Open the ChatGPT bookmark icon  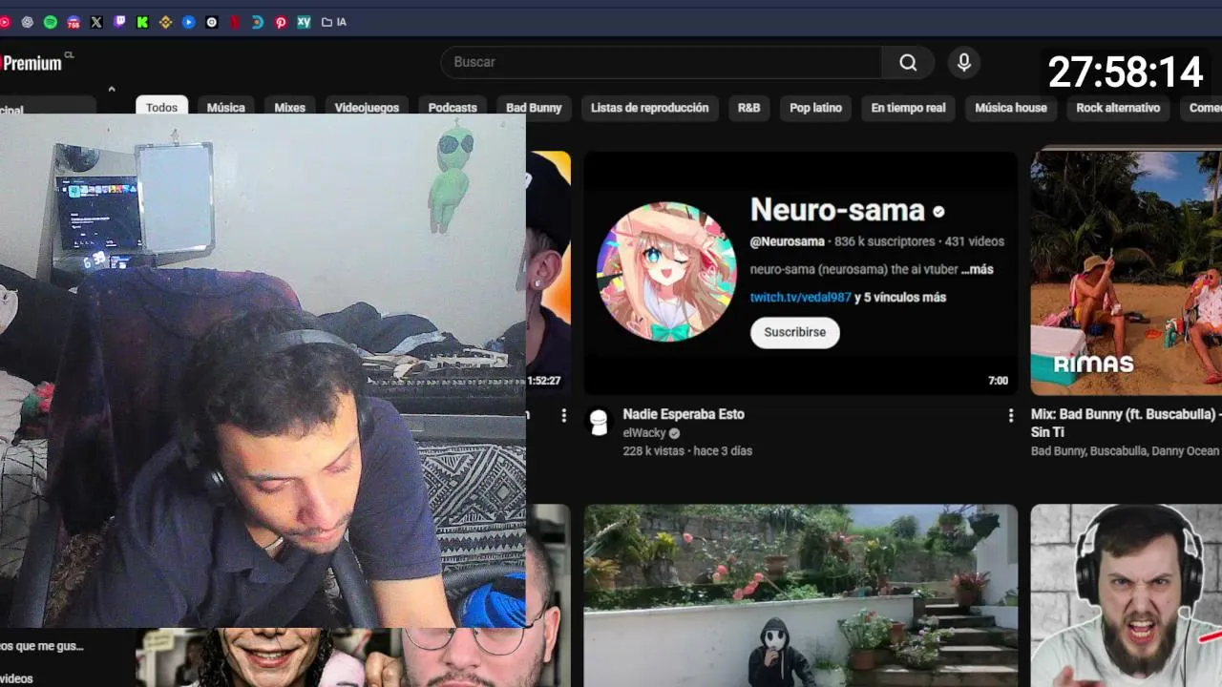(27, 22)
